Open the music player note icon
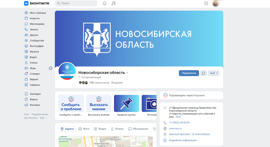This screenshot has height=147, width=270. click(113, 3)
